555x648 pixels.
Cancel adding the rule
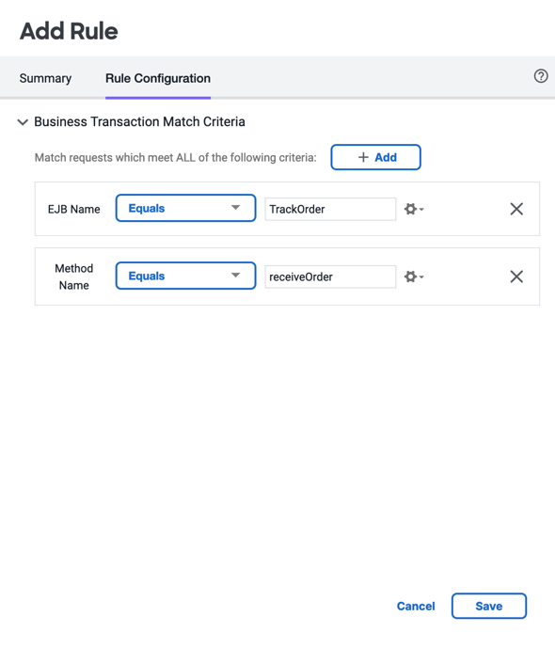[x=416, y=606]
